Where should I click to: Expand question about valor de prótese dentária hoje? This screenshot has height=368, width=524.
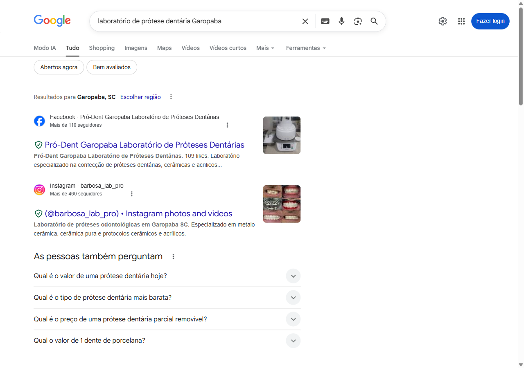(167, 276)
